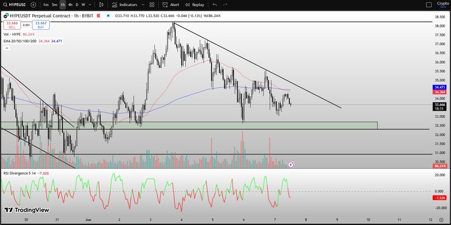Undo the last chart action
451x225 pixels.
[x=214, y=5]
